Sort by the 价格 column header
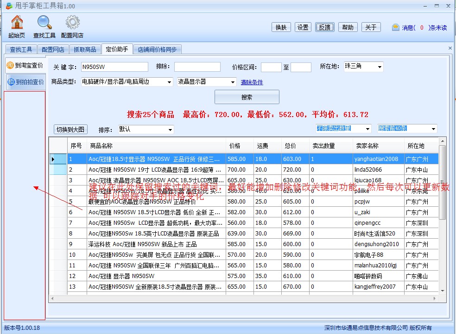This screenshot has width=456, height=334. [x=240, y=146]
